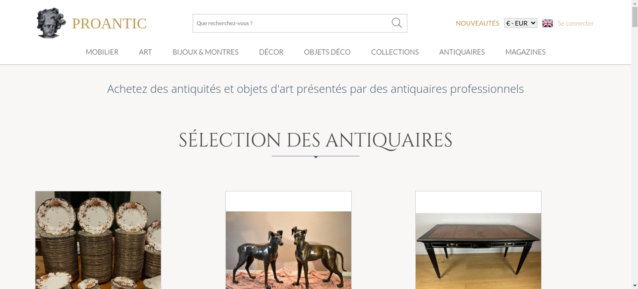The height and width of the screenshot is (289, 638).
Task: Click the NOUVEAUTÉS link
Action: coord(477,23)
